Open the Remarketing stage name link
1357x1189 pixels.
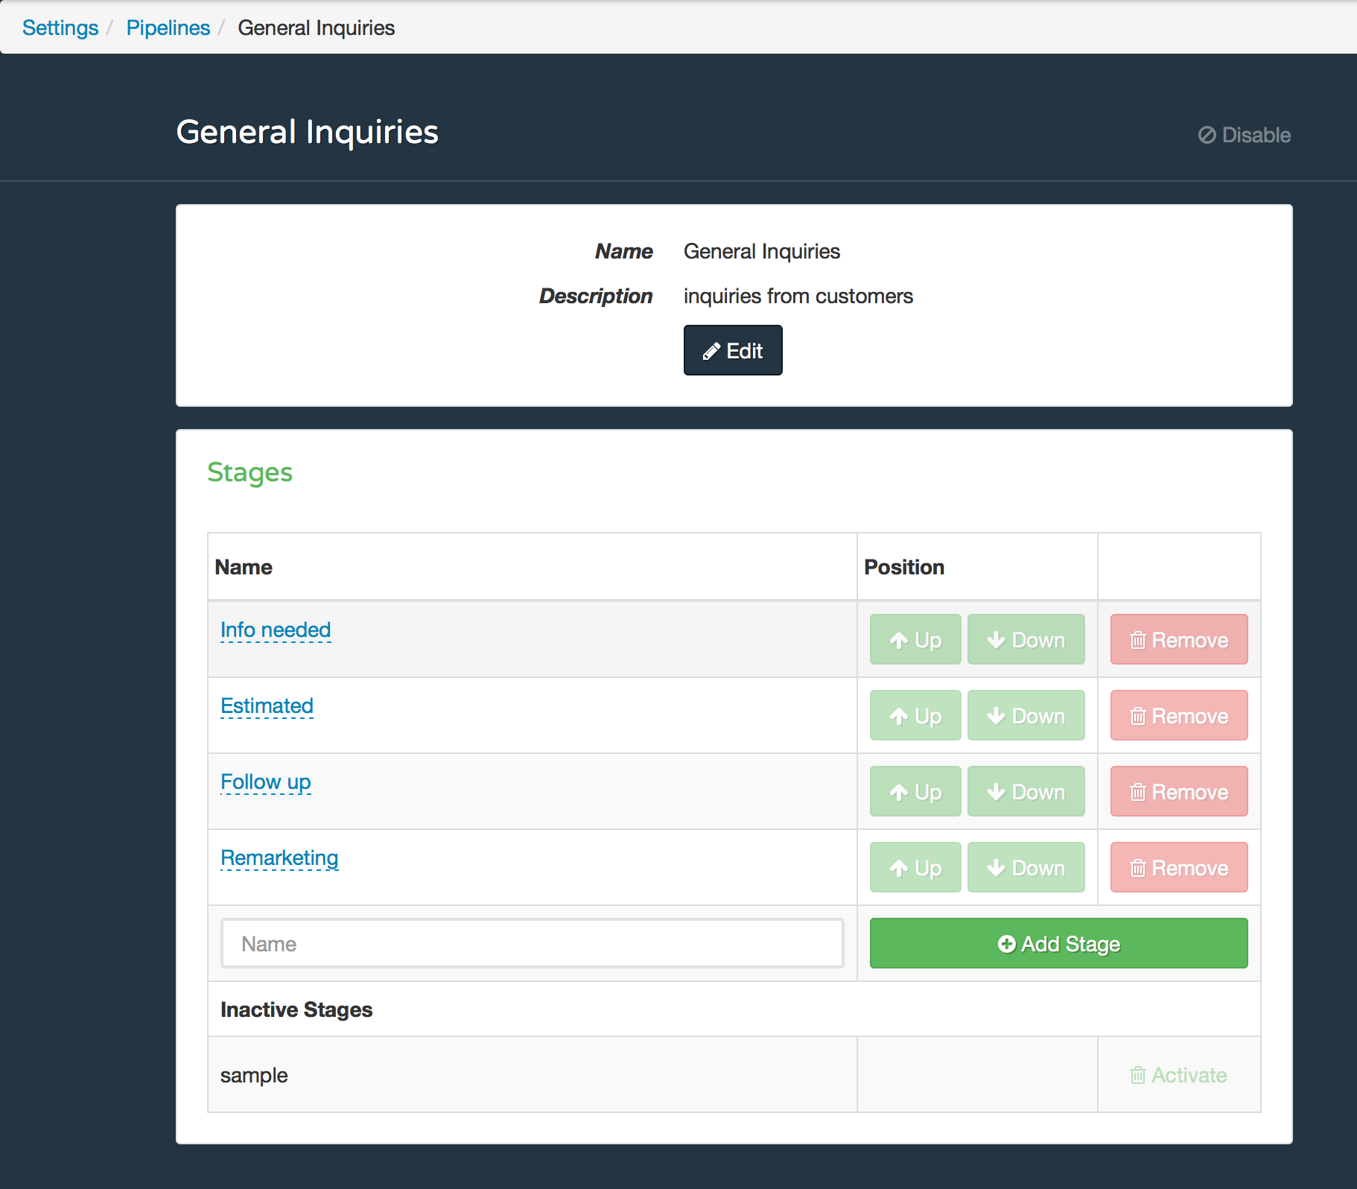(x=279, y=857)
